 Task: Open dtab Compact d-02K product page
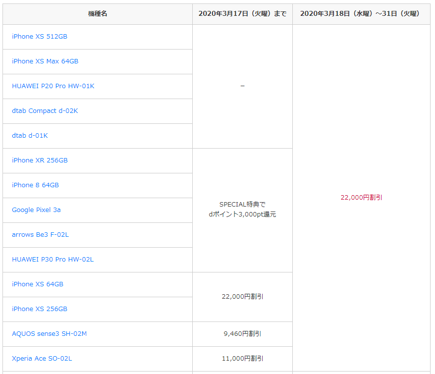tap(45, 110)
